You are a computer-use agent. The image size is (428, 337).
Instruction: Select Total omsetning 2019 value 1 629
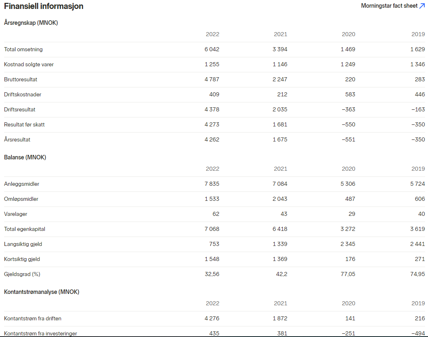(418, 49)
